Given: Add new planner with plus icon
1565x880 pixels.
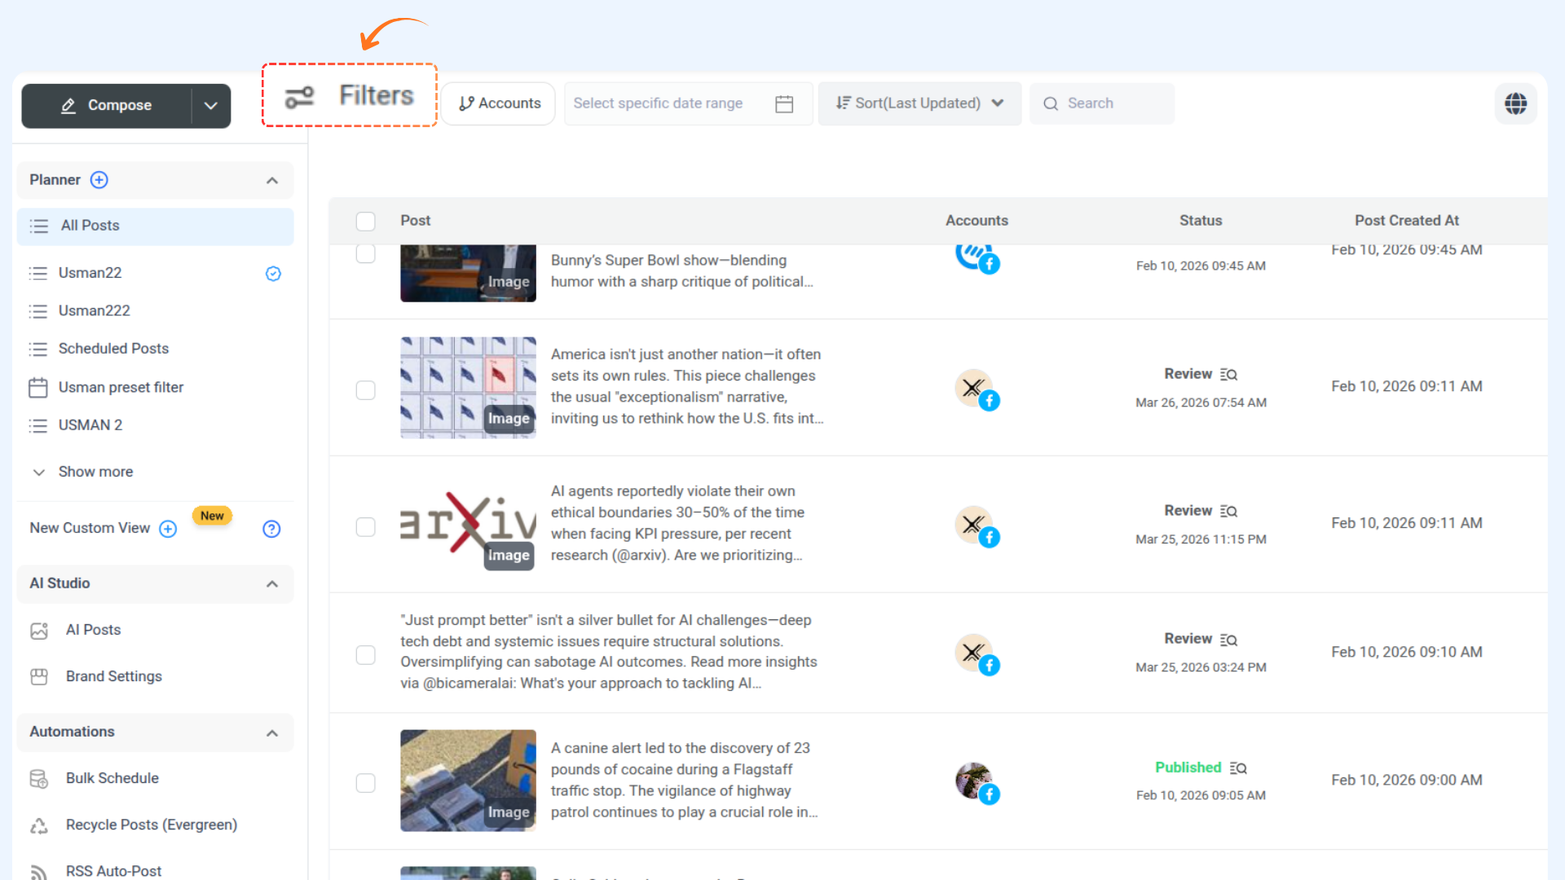Looking at the screenshot, I should click(x=99, y=180).
